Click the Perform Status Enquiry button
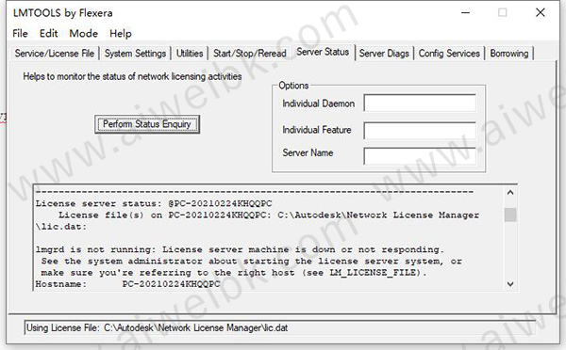566x350 pixels. point(147,124)
